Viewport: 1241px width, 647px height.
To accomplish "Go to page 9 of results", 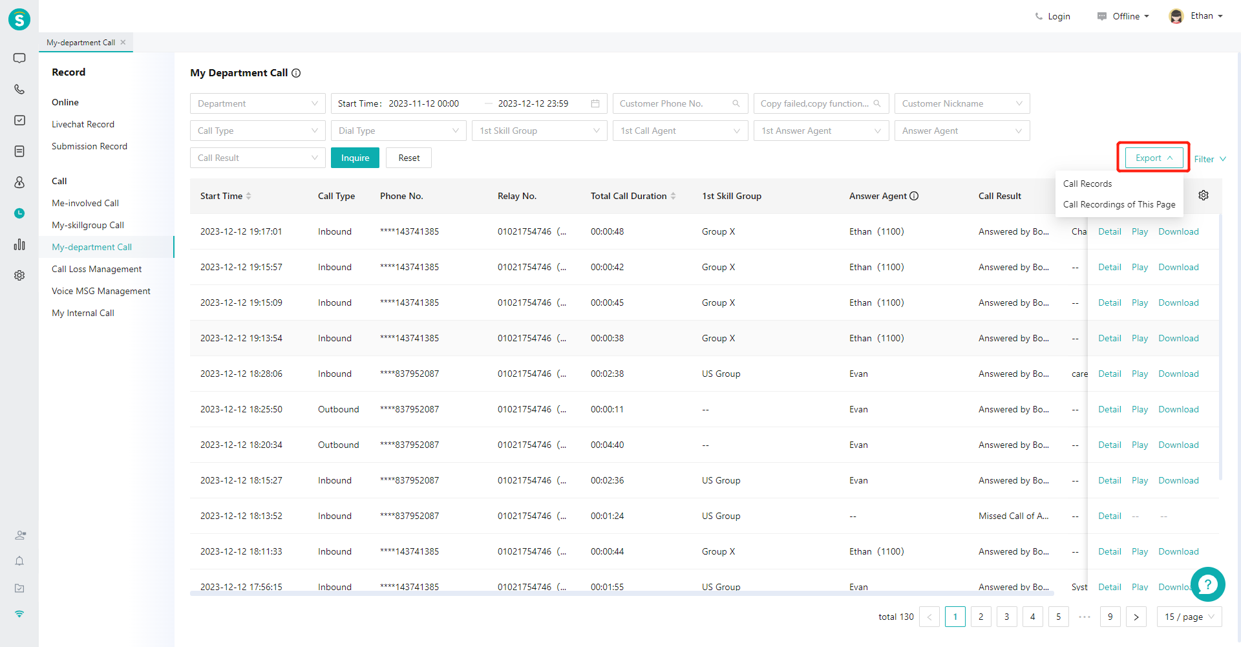I will (x=1110, y=617).
